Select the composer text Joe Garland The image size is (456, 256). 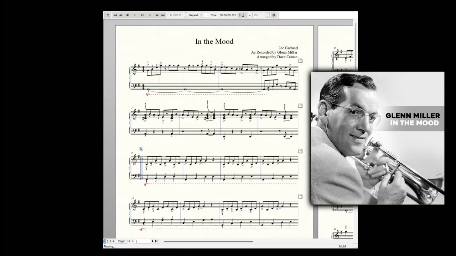click(x=288, y=48)
